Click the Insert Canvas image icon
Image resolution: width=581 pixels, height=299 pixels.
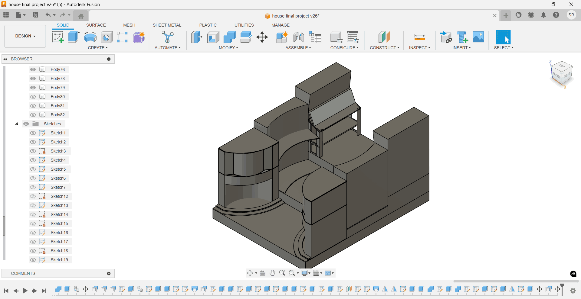(478, 37)
